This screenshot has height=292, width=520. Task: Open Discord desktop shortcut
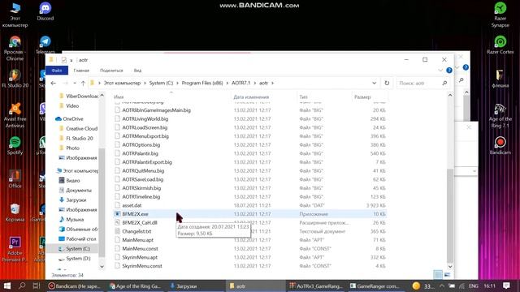click(x=45, y=11)
